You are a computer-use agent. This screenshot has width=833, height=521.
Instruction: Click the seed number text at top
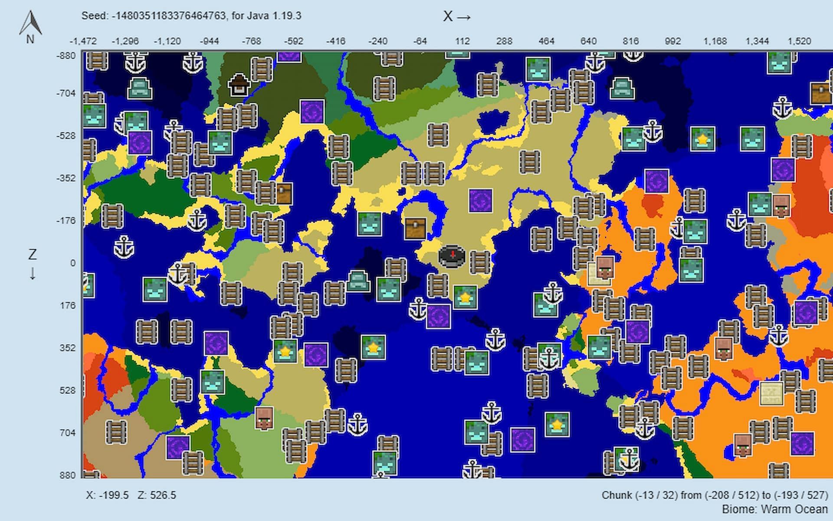169,16
